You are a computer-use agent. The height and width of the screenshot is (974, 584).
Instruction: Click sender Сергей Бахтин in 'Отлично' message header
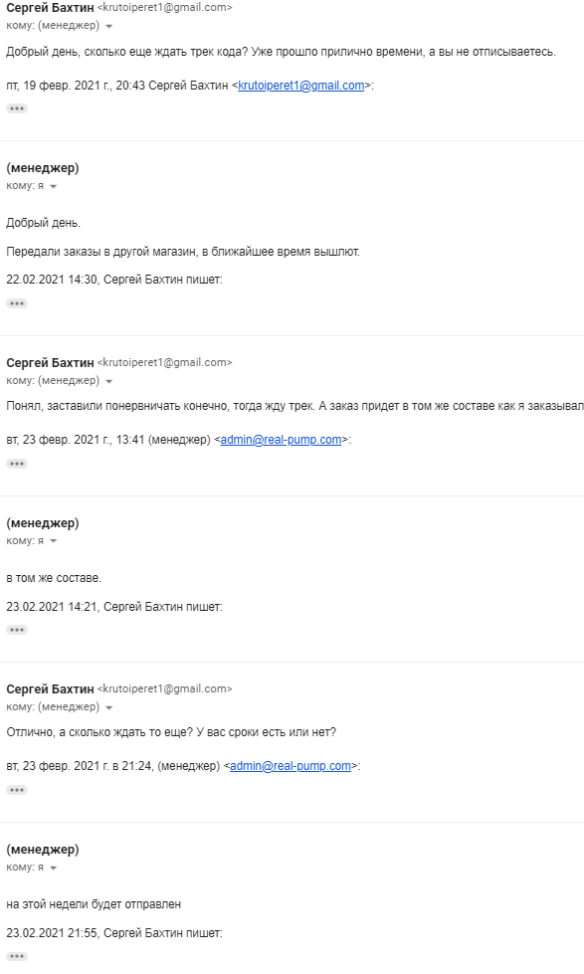[x=51, y=688]
